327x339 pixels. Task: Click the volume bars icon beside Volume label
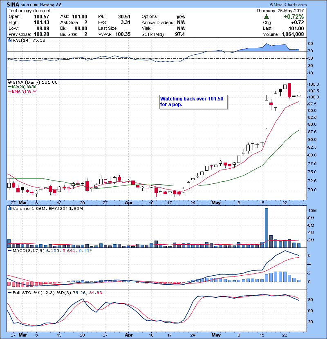pyautogui.click(x=9, y=208)
